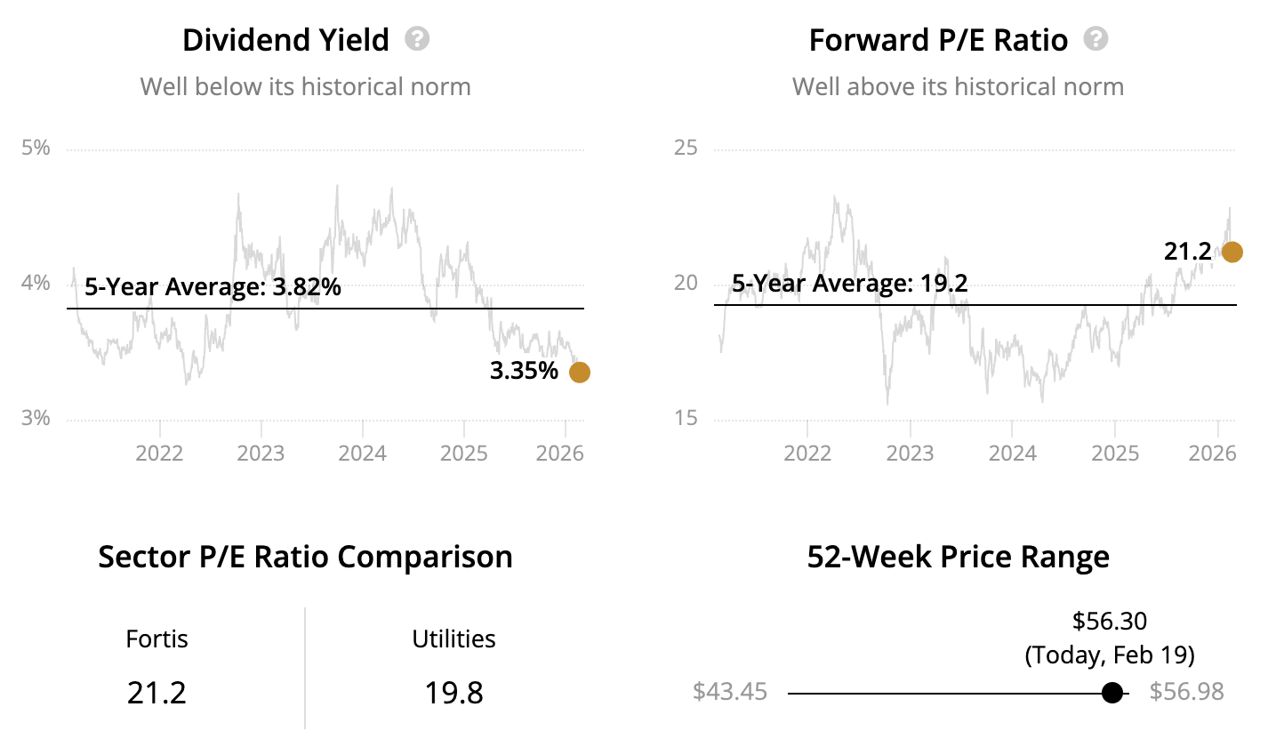Click "Well above its historical norm" subtitle

(x=958, y=86)
